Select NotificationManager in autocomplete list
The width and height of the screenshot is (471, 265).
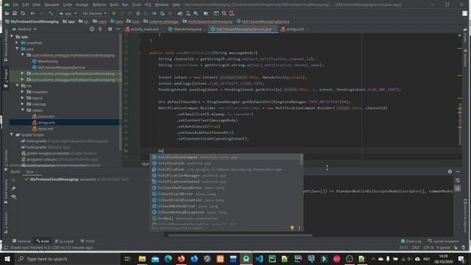point(227,175)
